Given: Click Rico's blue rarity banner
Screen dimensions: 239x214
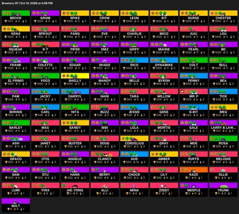Looking at the screenshot, I should coord(134,60).
